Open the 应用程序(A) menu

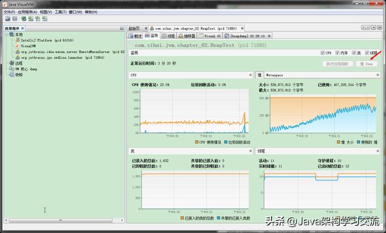pyautogui.click(x=27, y=12)
